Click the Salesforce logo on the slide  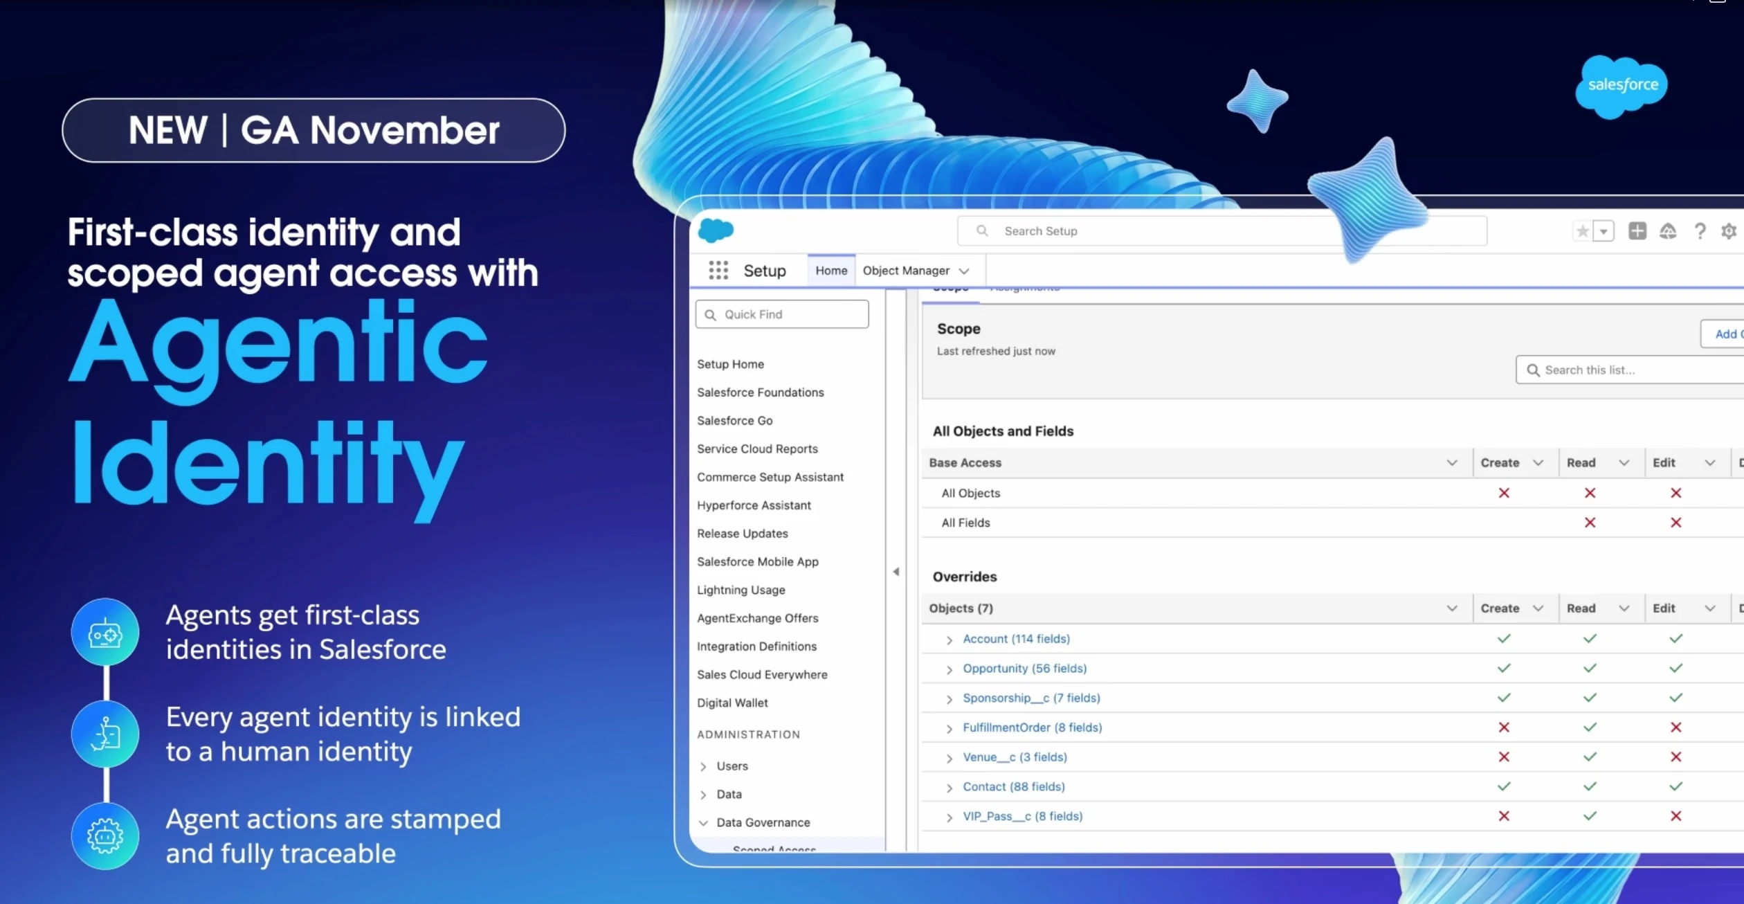pyautogui.click(x=1622, y=87)
